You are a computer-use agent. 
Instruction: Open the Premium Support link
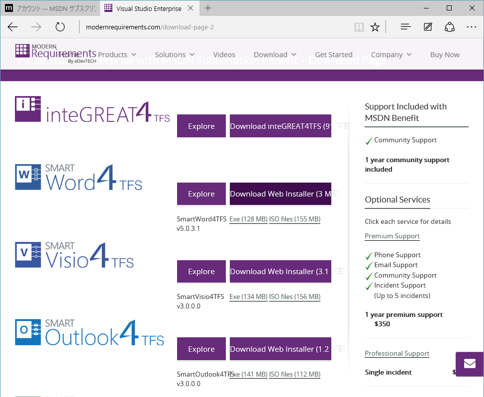392,236
